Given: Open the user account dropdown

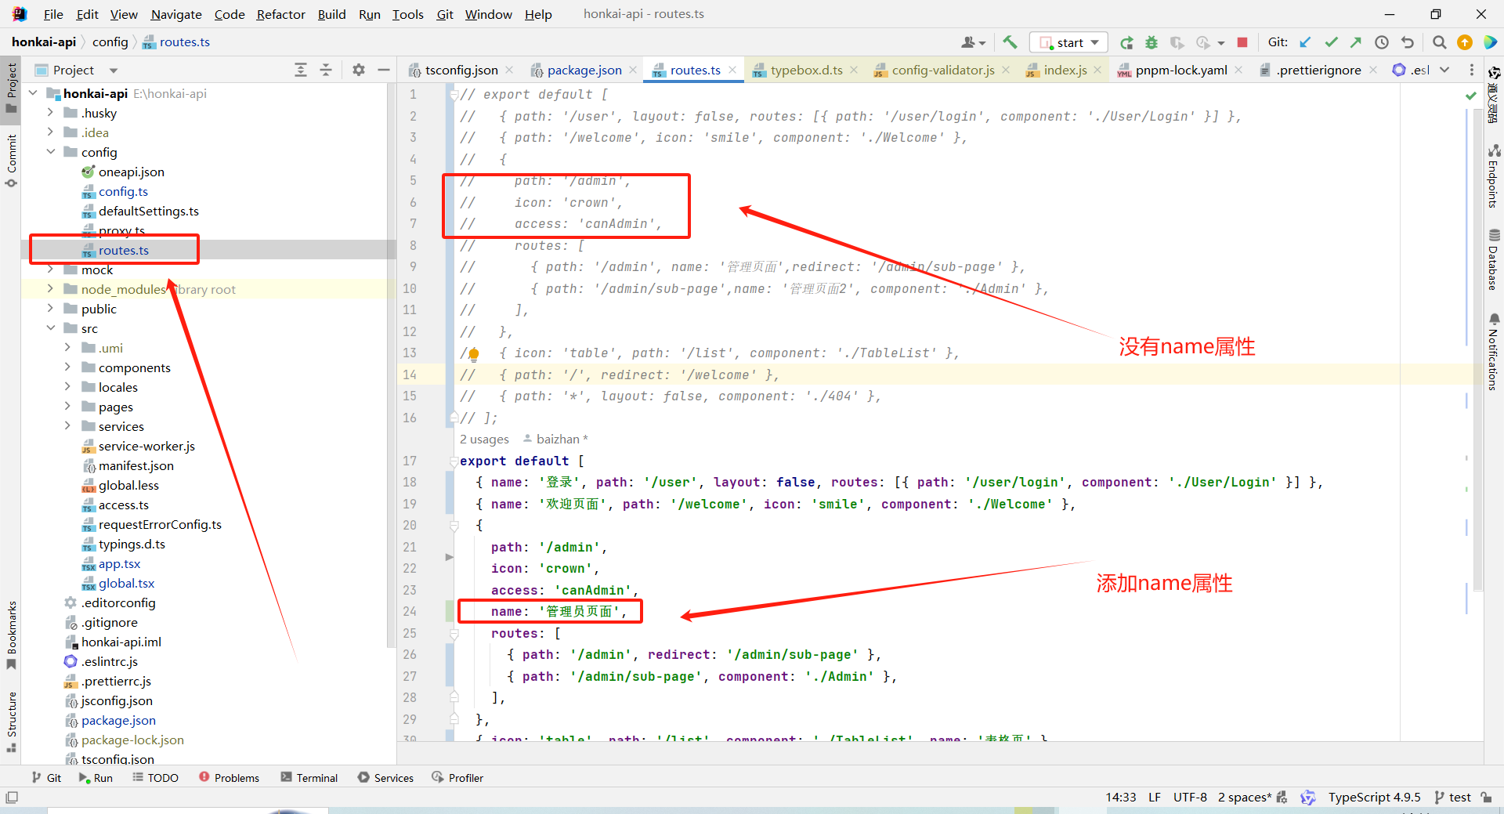Looking at the screenshot, I should point(974,42).
